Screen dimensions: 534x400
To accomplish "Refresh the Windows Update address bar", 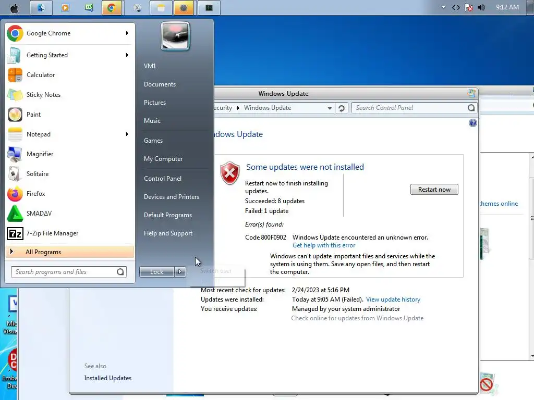I will [x=341, y=108].
